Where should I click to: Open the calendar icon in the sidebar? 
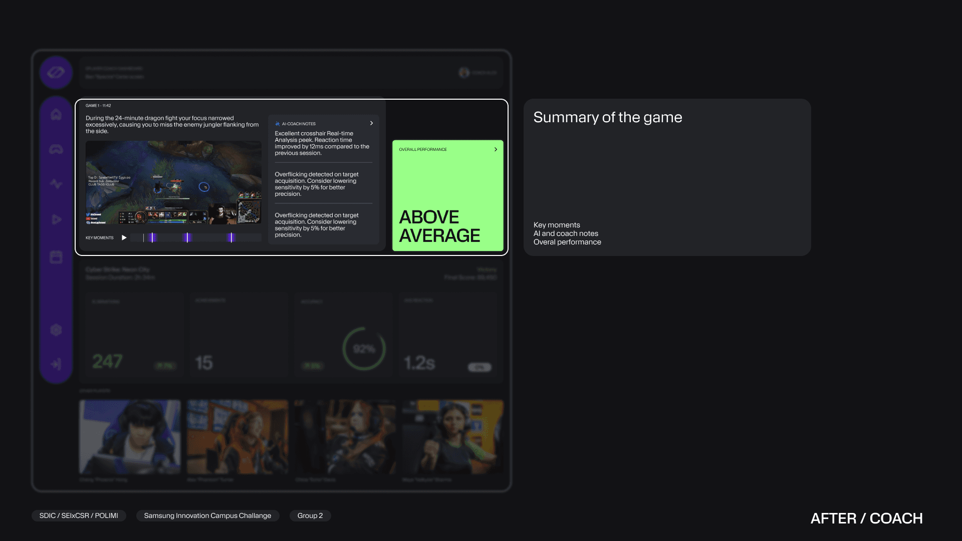tap(56, 257)
